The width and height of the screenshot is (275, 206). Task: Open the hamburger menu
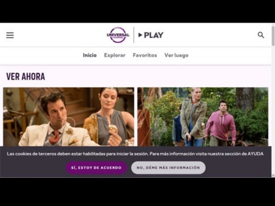[x=10, y=35]
